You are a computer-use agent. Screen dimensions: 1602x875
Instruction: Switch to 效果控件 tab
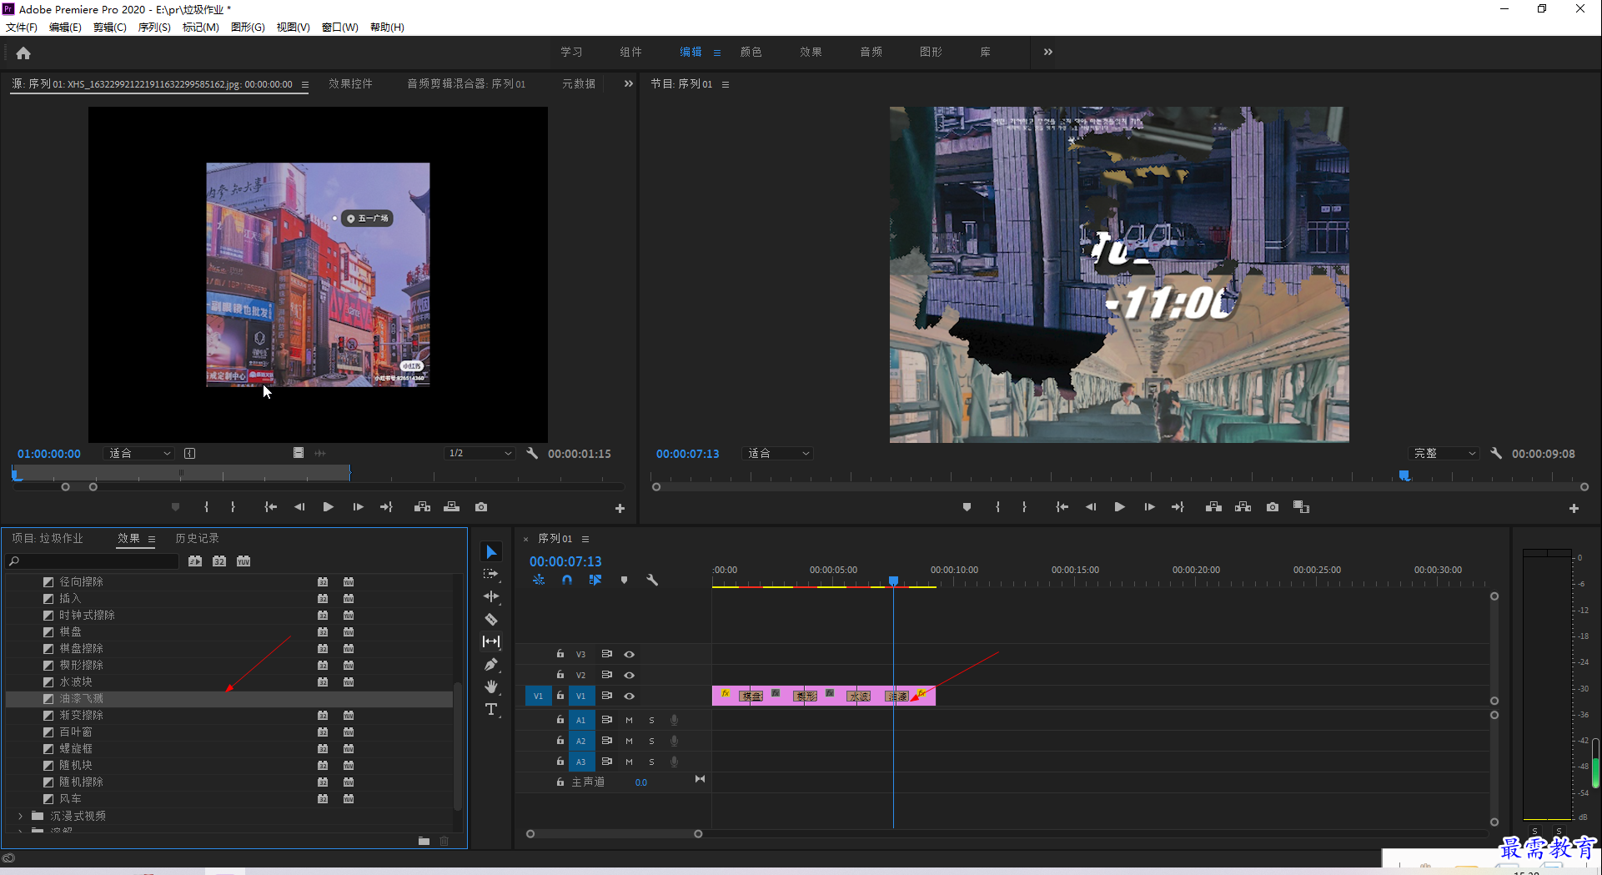350,83
